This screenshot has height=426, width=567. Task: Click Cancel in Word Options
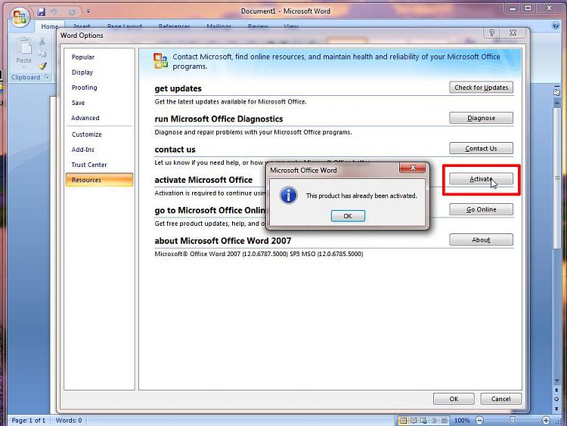500,399
